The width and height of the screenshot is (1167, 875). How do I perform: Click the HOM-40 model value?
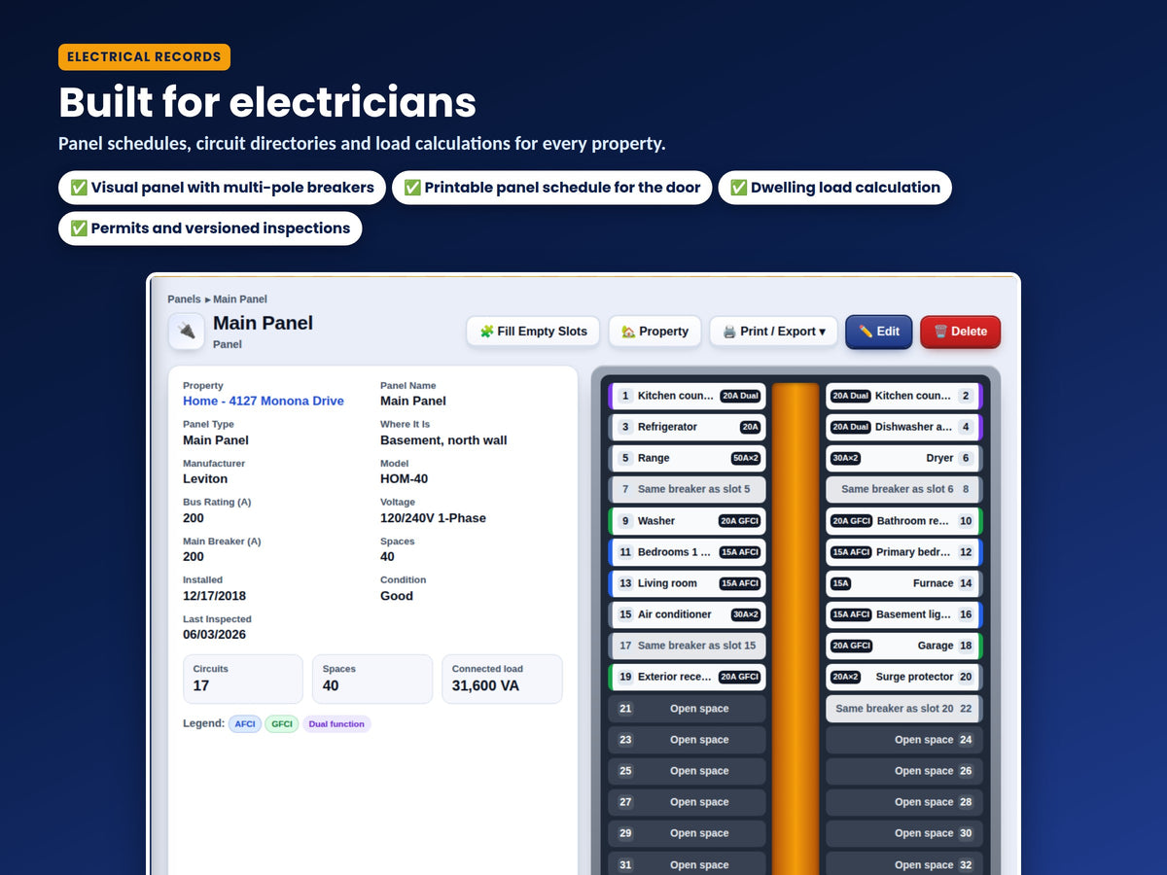404,478
